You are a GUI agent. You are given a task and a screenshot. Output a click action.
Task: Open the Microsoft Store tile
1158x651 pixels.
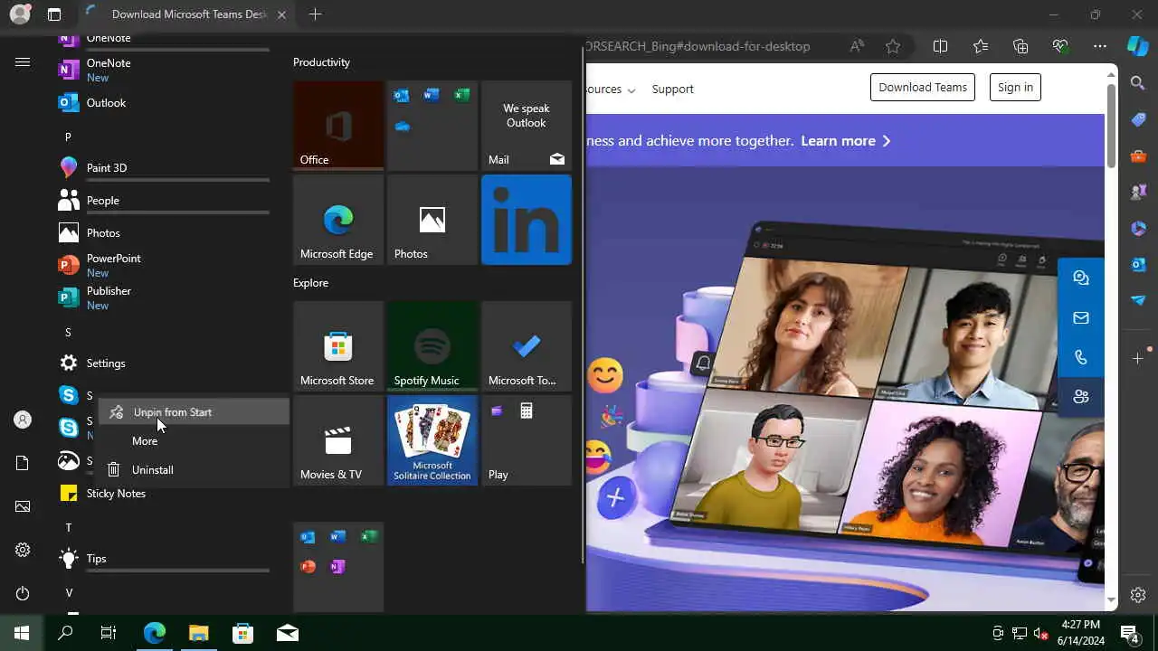(338, 346)
